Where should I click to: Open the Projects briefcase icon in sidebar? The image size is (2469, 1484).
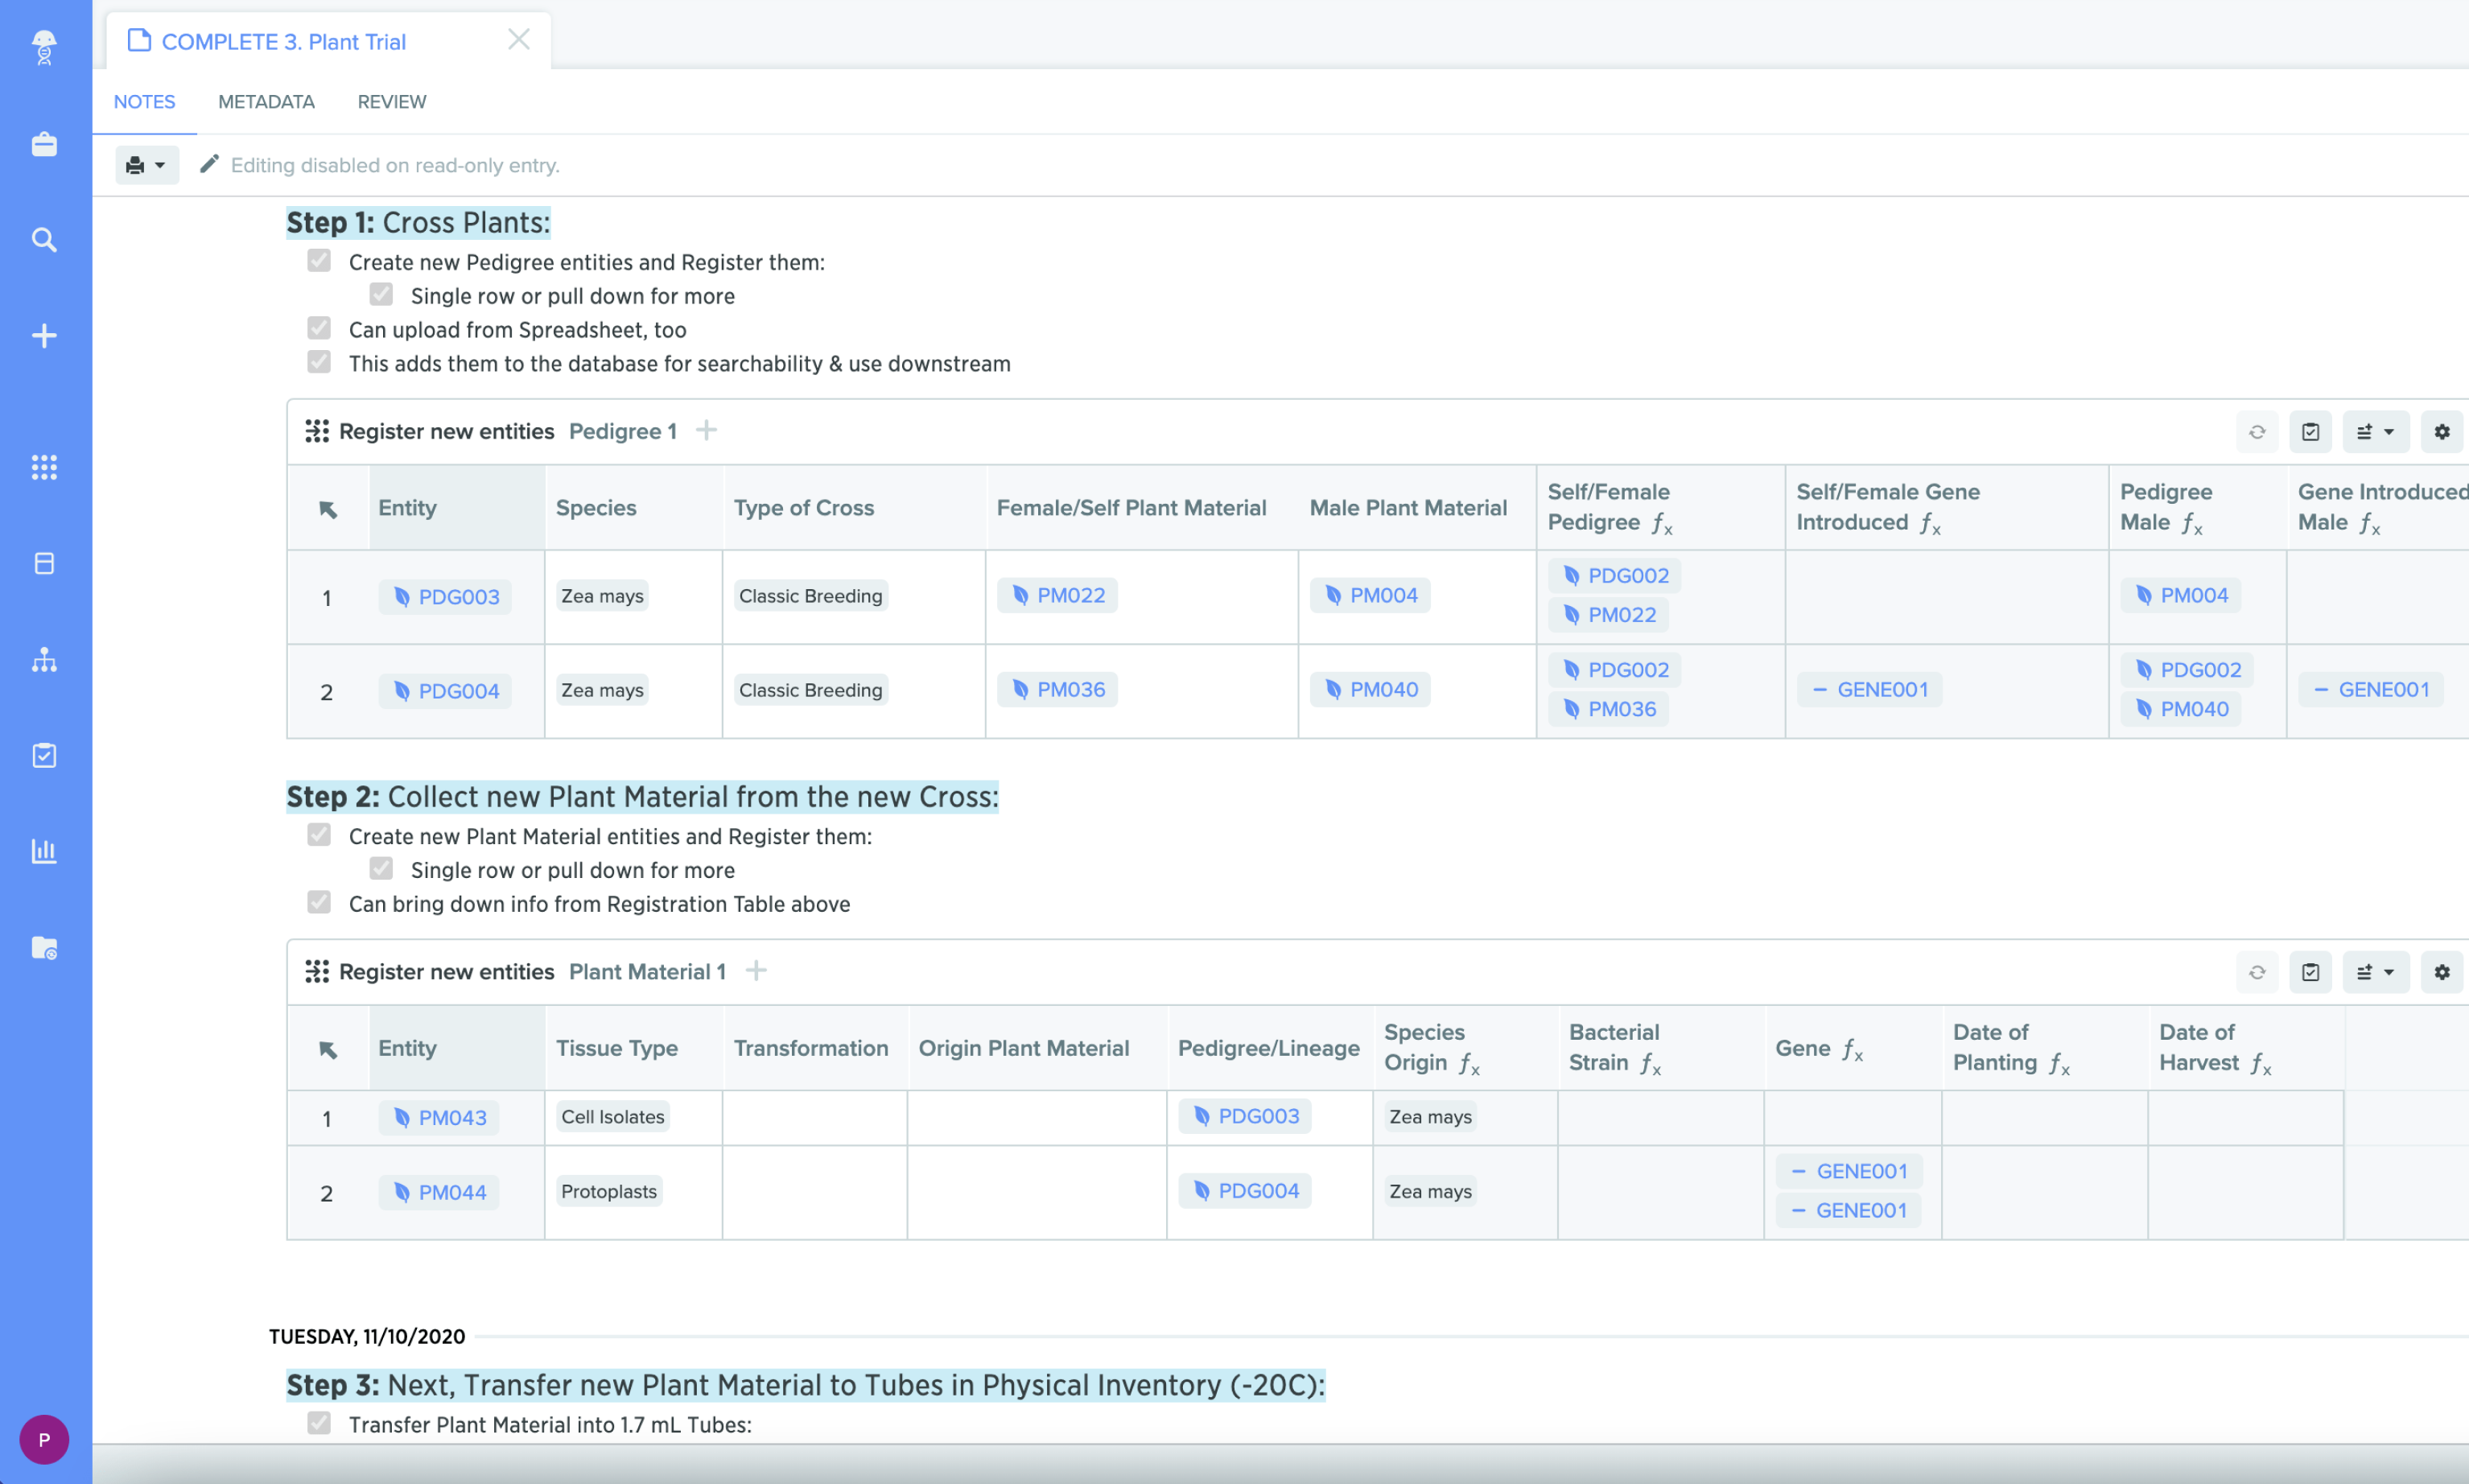(x=44, y=144)
